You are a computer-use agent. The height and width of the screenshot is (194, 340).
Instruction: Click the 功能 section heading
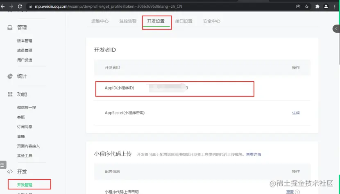(22, 94)
